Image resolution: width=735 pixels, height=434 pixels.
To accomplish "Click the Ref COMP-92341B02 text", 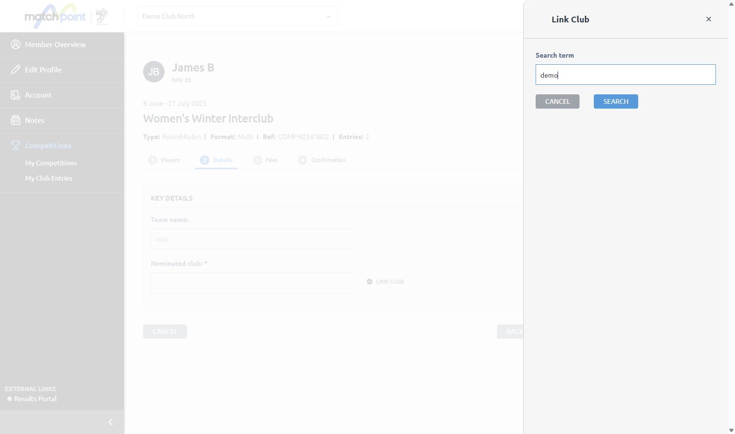I will click(x=296, y=137).
